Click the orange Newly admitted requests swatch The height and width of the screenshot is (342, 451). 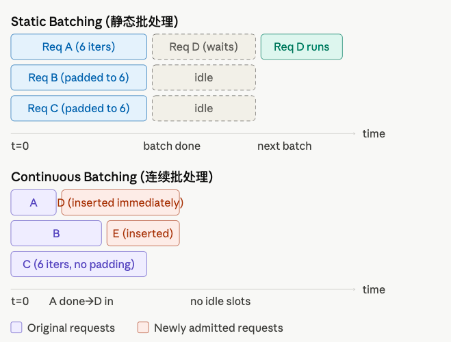(143, 328)
